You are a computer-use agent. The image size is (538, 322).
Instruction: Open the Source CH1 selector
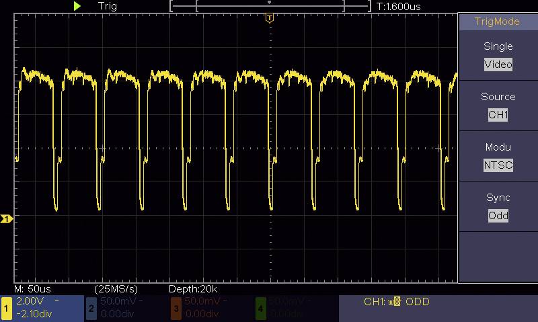coord(498,115)
